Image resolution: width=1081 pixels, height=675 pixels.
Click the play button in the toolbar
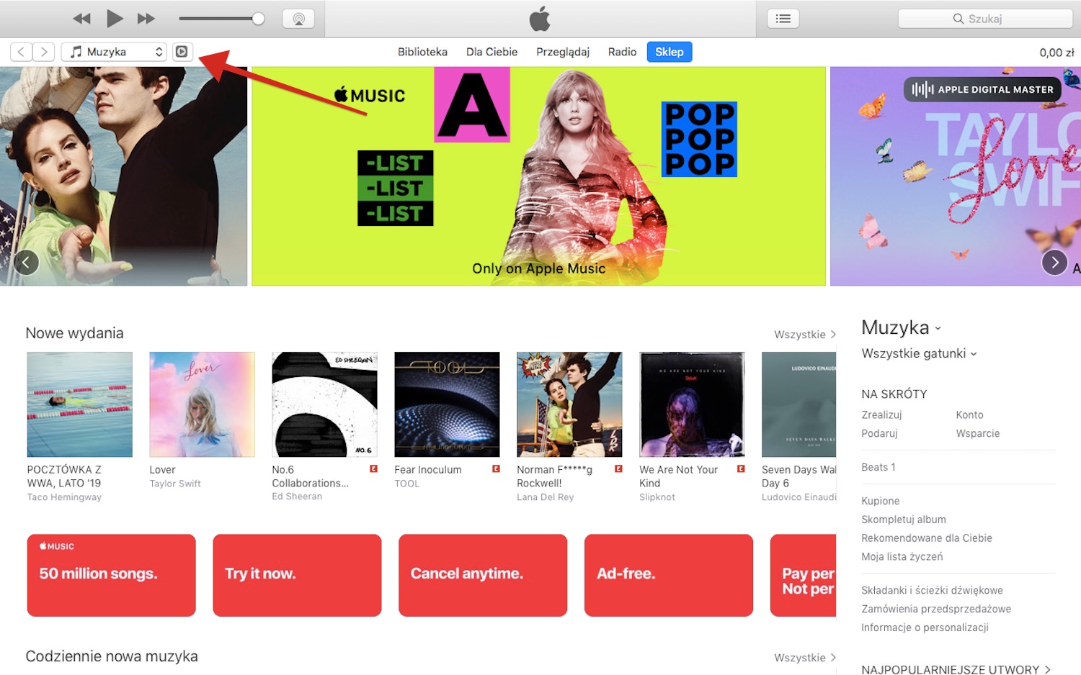pos(114,19)
